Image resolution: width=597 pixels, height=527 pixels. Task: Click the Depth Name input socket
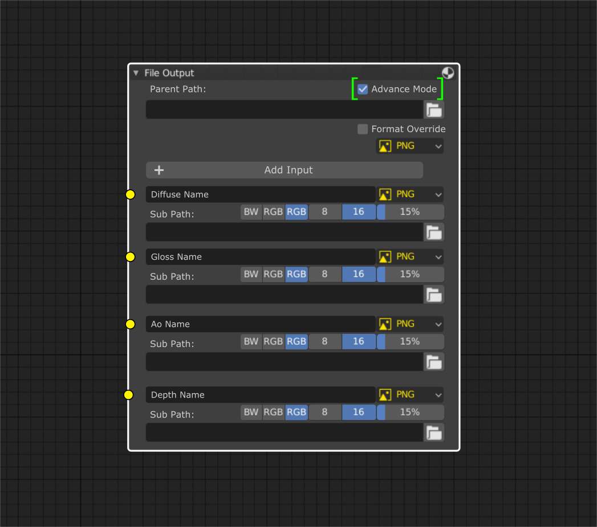click(129, 395)
